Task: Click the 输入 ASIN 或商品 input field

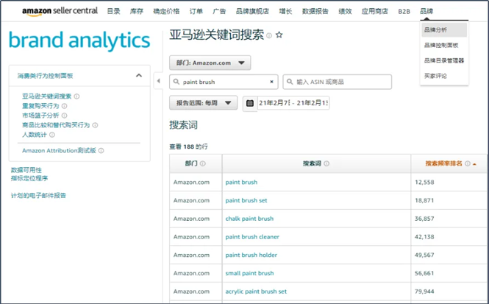Action: click(x=337, y=82)
